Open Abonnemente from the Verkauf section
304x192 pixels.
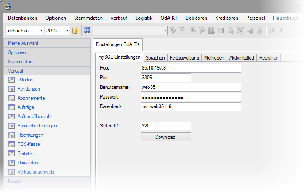31,98
